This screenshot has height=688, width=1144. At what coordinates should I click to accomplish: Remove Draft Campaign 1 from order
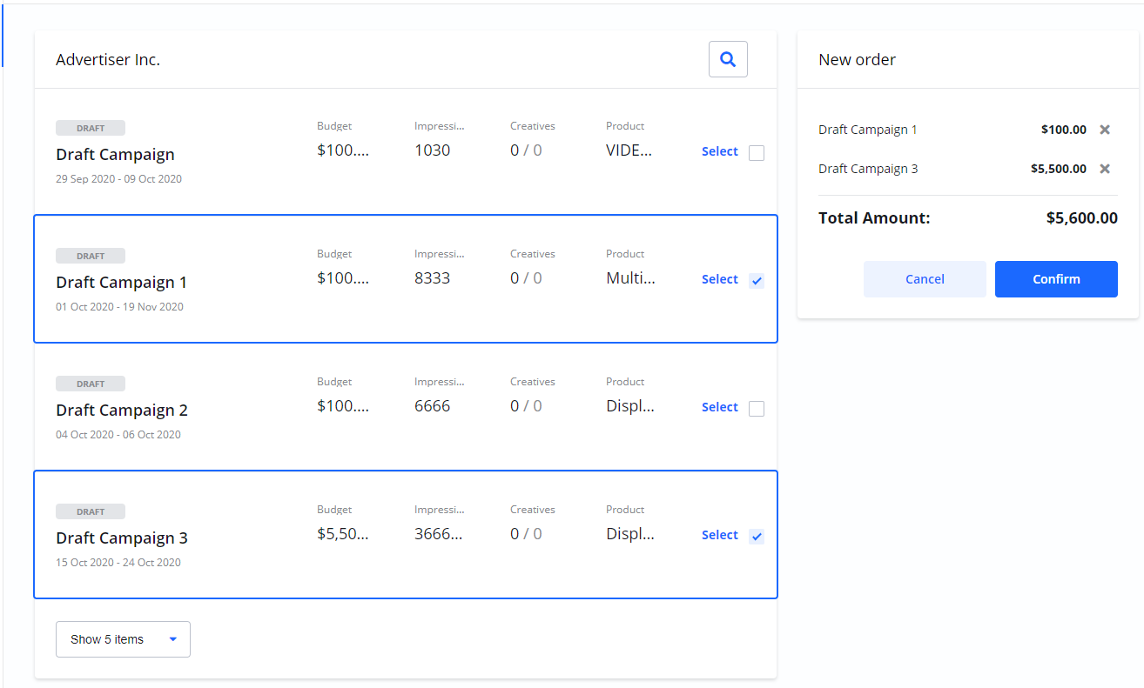coord(1105,130)
